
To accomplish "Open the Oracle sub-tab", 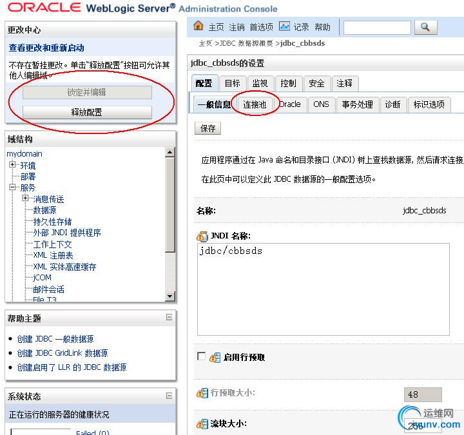I will 290,104.
